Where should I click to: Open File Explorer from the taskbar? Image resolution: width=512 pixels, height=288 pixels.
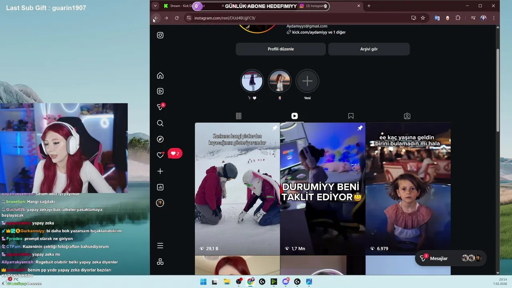pyautogui.click(x=227, y=282)
